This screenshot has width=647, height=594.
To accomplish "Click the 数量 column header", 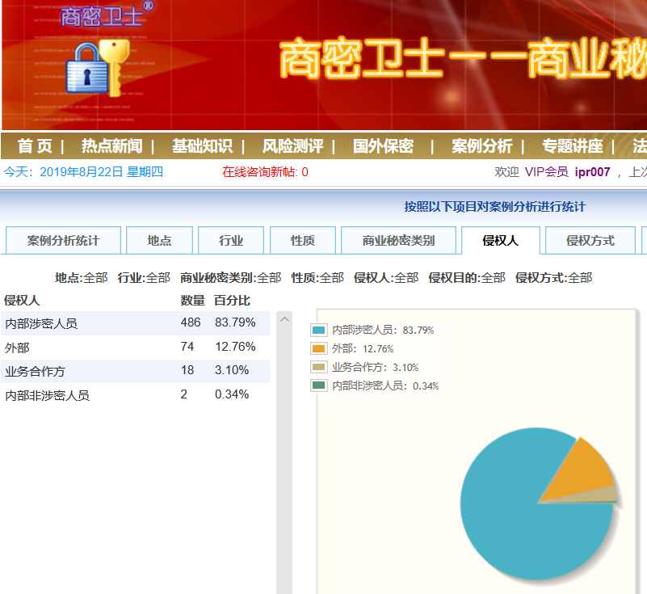I will point(193,301).
